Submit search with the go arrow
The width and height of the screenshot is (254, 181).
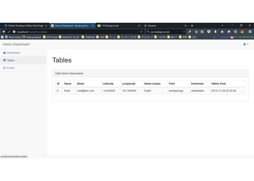[x=184, y=32]
